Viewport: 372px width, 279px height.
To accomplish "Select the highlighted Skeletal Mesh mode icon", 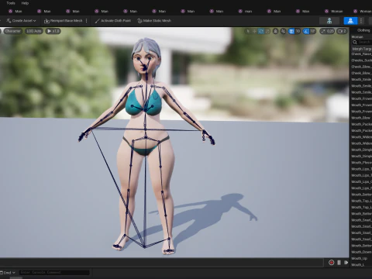I will coord(350,21).
